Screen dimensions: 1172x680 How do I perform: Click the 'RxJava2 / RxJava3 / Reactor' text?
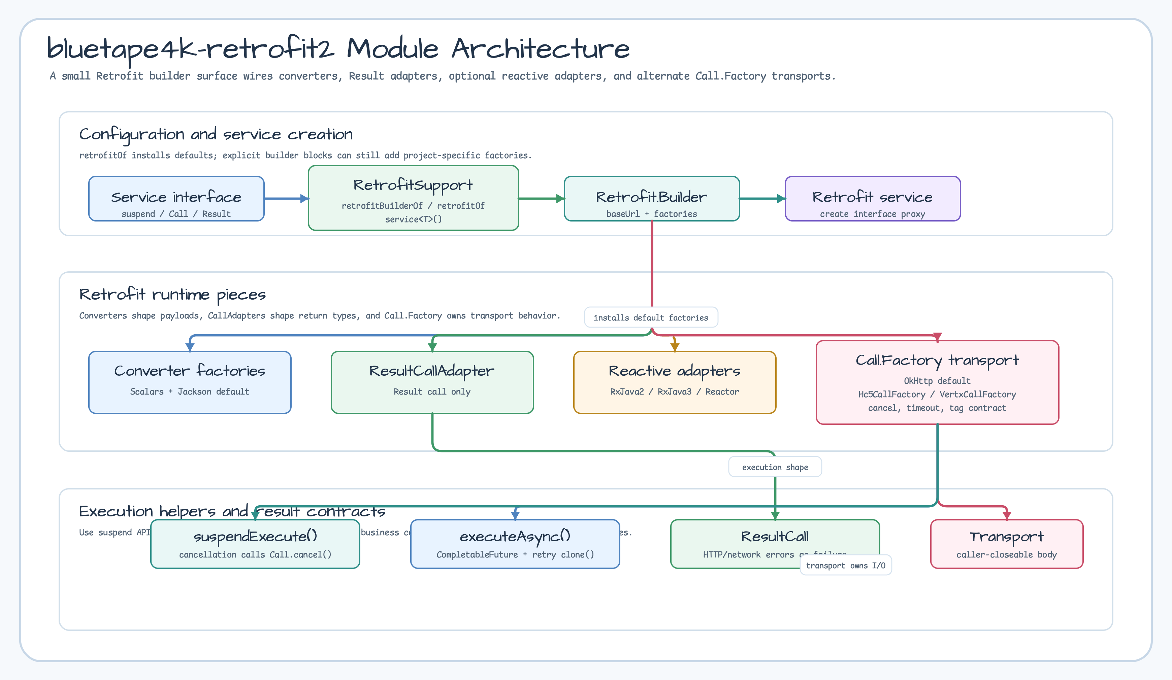pyautogui.click(x=674, y=392)
